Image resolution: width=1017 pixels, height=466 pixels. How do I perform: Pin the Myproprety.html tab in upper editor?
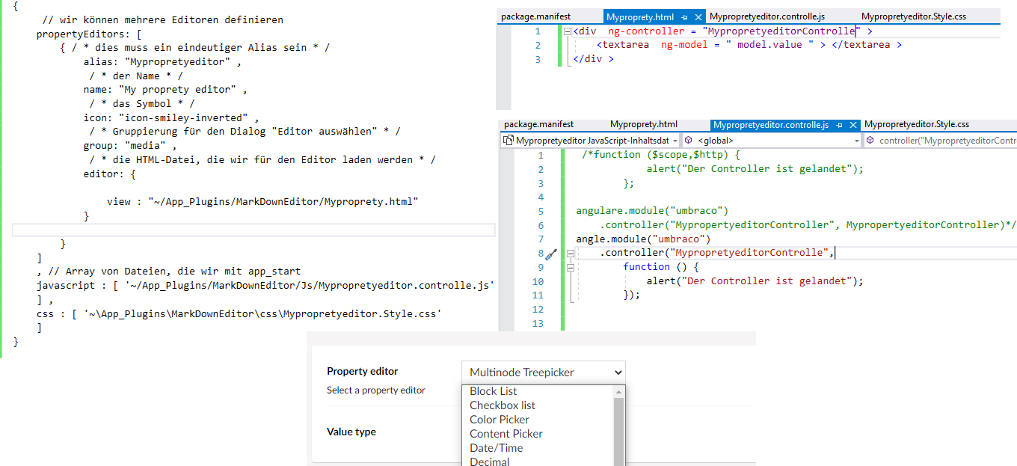tap(684, 16)
